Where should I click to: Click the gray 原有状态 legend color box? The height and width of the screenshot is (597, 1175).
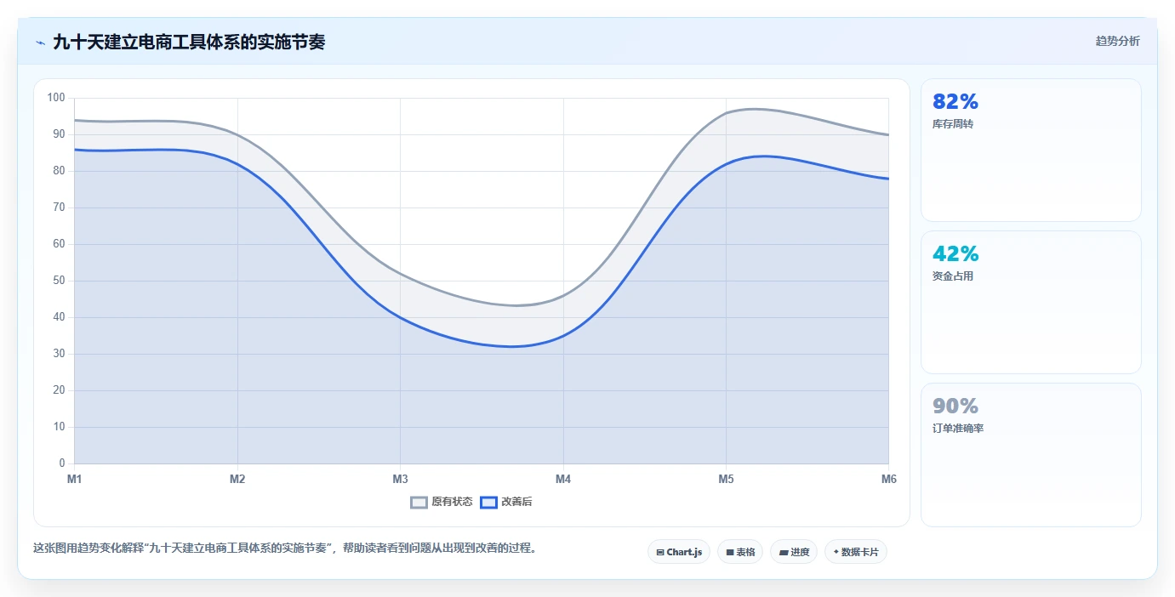419,502
